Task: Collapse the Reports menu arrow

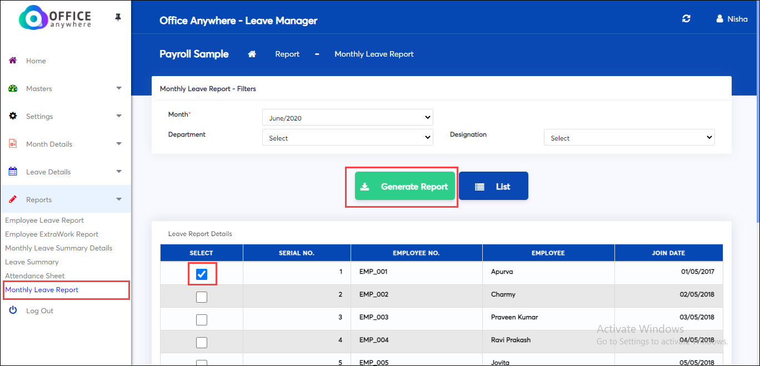Action: point(119,199)
